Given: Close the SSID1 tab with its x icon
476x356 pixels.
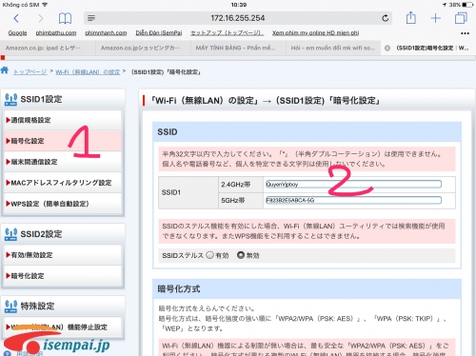Looking at the screenshot, I should 387,49.
